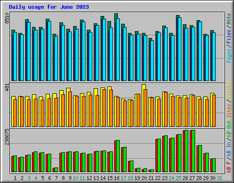Click day label "7" on x-axis
The image size is (234, 183).
click(56, 178)
